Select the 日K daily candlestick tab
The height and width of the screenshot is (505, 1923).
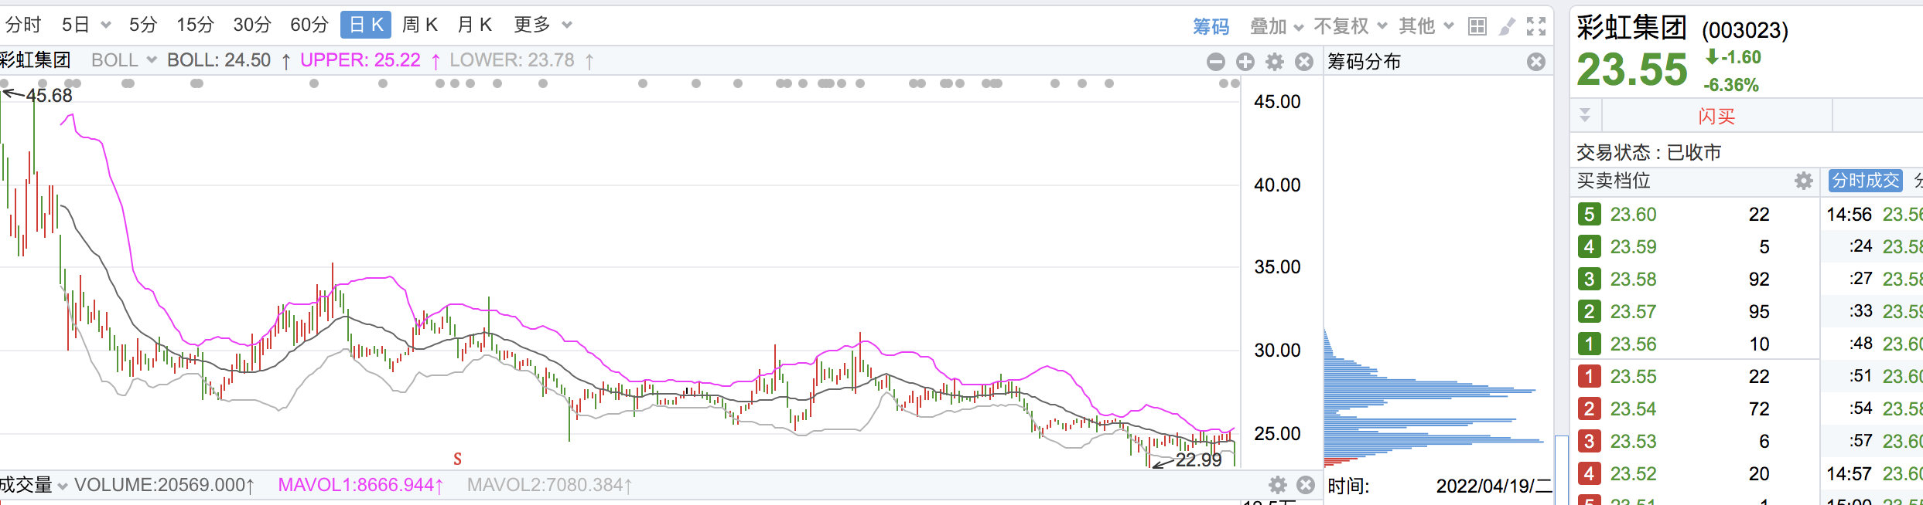[366, 25]
